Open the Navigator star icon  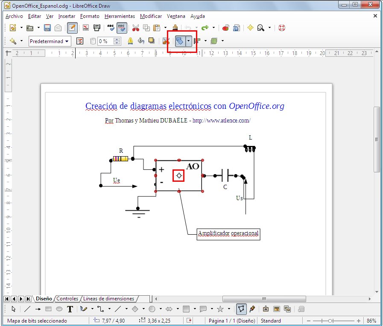(250, 28)
